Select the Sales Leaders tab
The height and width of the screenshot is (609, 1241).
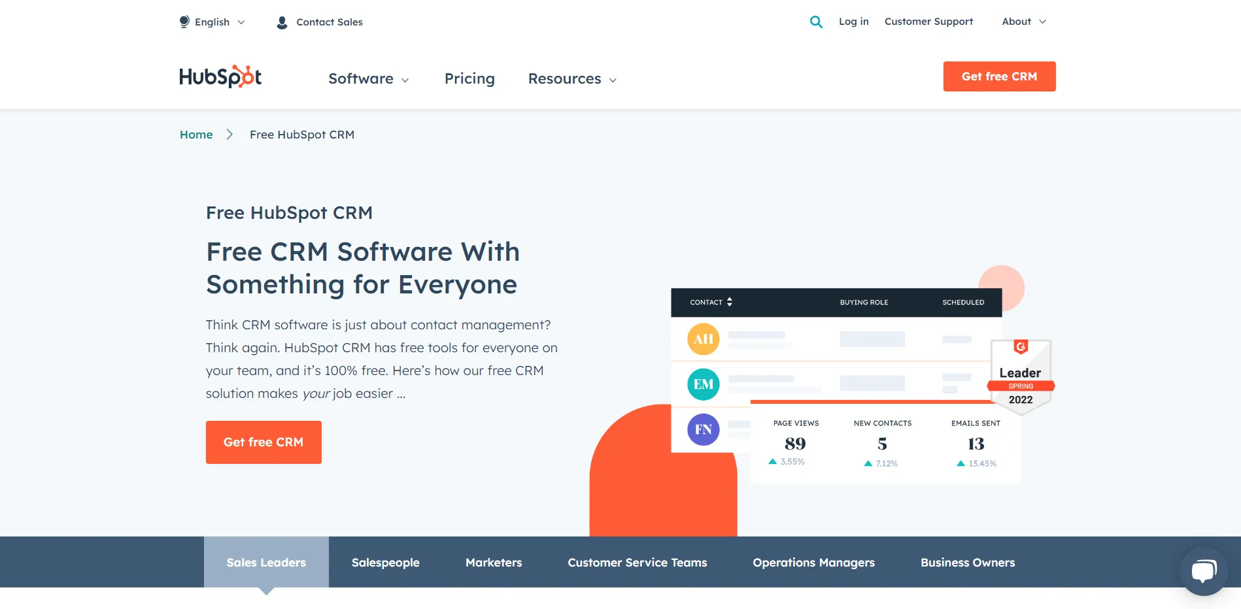266,562
